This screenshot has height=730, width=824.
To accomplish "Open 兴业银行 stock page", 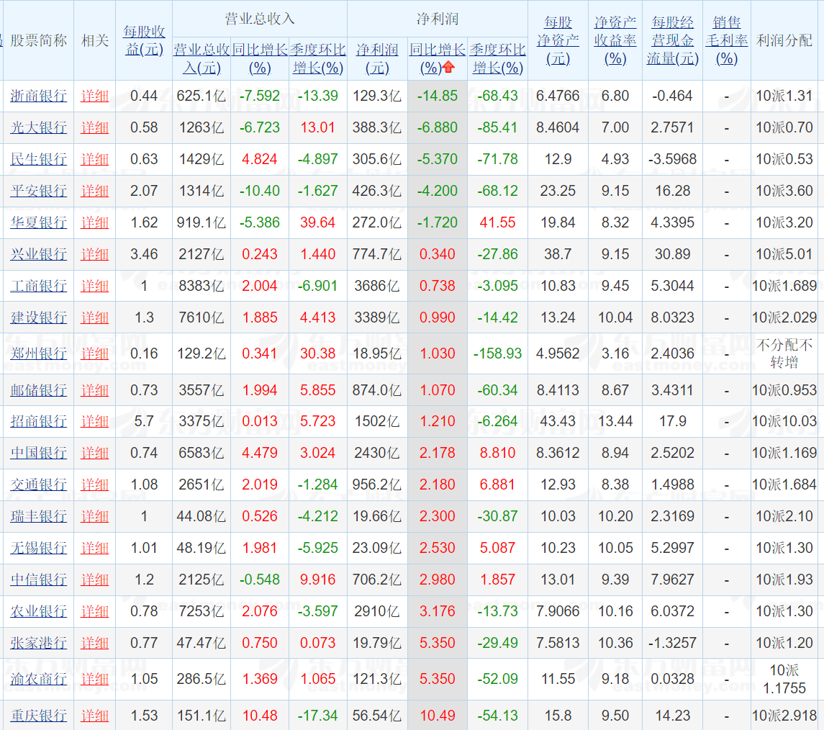I will (x=38, y=254).
